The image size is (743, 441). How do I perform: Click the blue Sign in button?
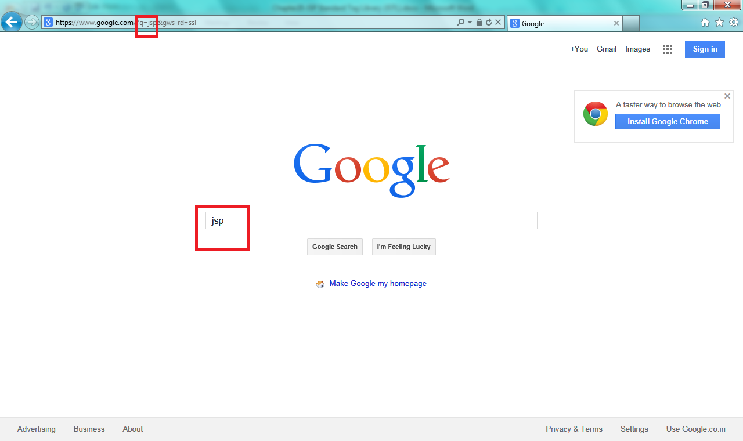[705, 49]
